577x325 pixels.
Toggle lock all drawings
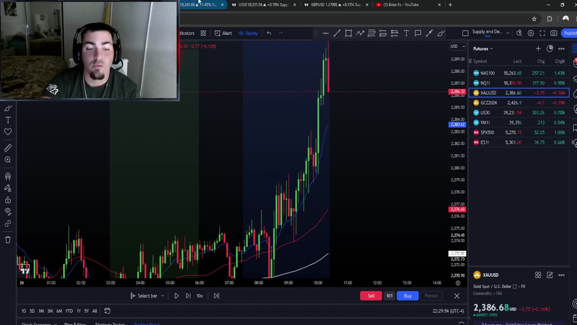pyautogui.click(x=8, y=200)
